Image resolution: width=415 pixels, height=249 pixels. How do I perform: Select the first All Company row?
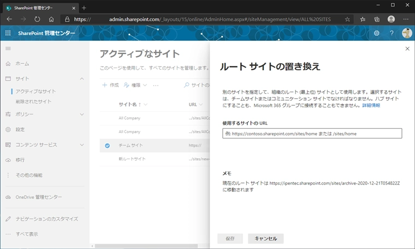coord(155,118)
